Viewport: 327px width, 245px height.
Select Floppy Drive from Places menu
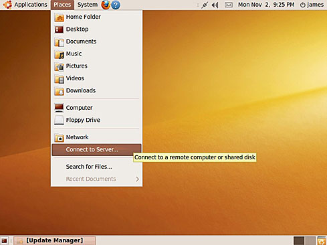click(x=96, y=120)
